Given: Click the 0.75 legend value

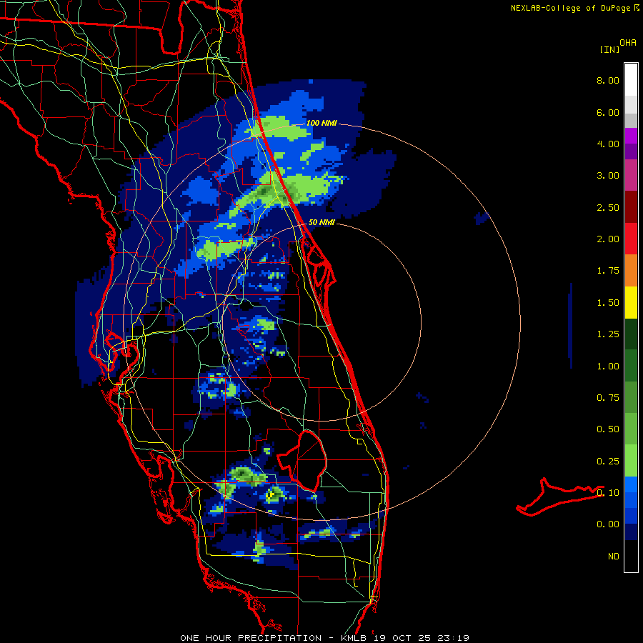Looking at the screenshot, I should point(608,398).
